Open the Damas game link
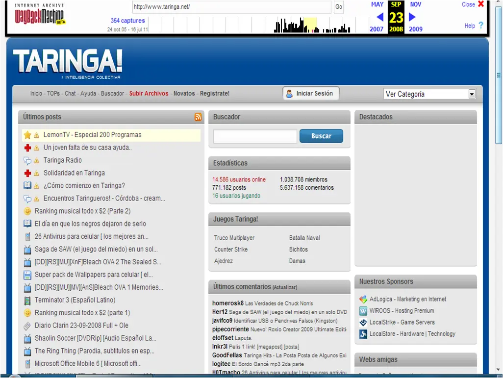The image size is (503, 378). (297, 261)
